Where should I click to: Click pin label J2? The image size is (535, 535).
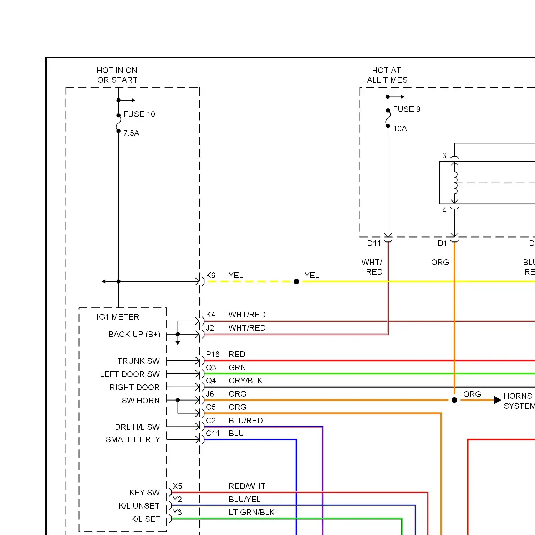coord(210,328)
